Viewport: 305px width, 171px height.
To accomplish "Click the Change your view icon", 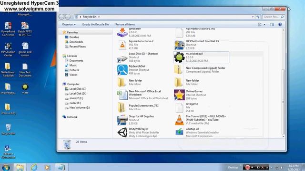I will click(260, 24).
